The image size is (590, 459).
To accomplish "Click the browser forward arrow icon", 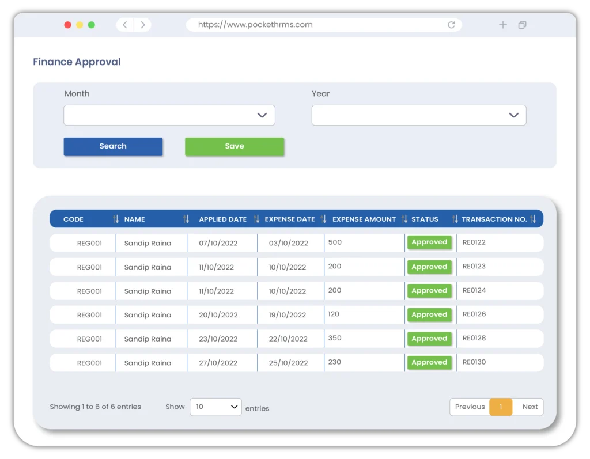I will (142, 25).
